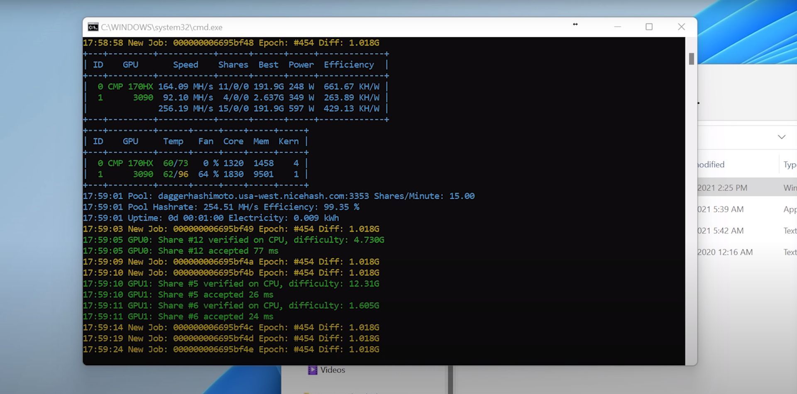Click the New Job 000000006695bf48 line

(x=231, y=43)
